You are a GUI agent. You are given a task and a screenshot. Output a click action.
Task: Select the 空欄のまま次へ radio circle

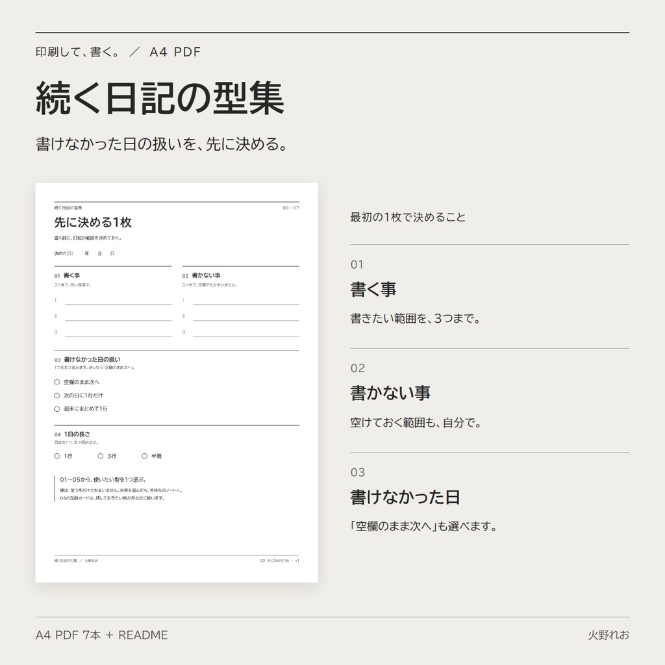tap(57, 382)
